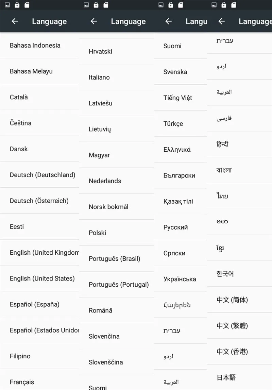The height and width of the screenshot is (390, 272).
Task: Tap lock icon in fourth panel's status bar
Action: click(224, 5)
